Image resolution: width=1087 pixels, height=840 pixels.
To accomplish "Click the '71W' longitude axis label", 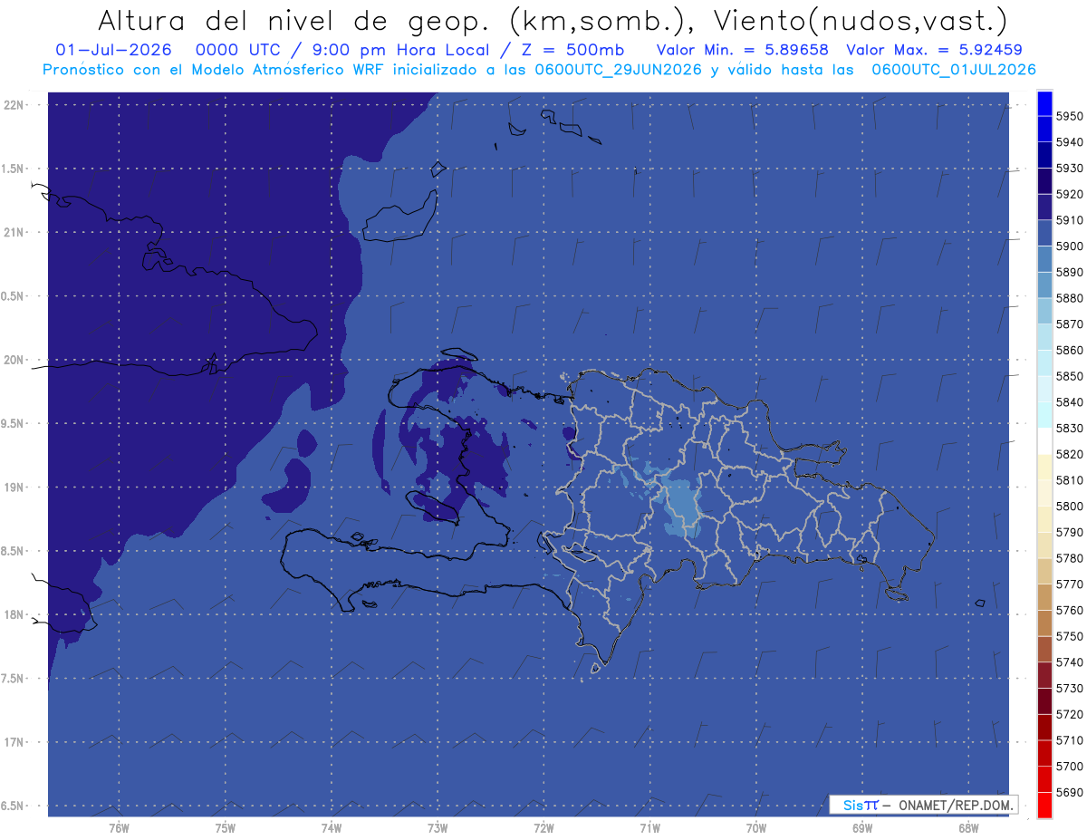I will 649,827.
